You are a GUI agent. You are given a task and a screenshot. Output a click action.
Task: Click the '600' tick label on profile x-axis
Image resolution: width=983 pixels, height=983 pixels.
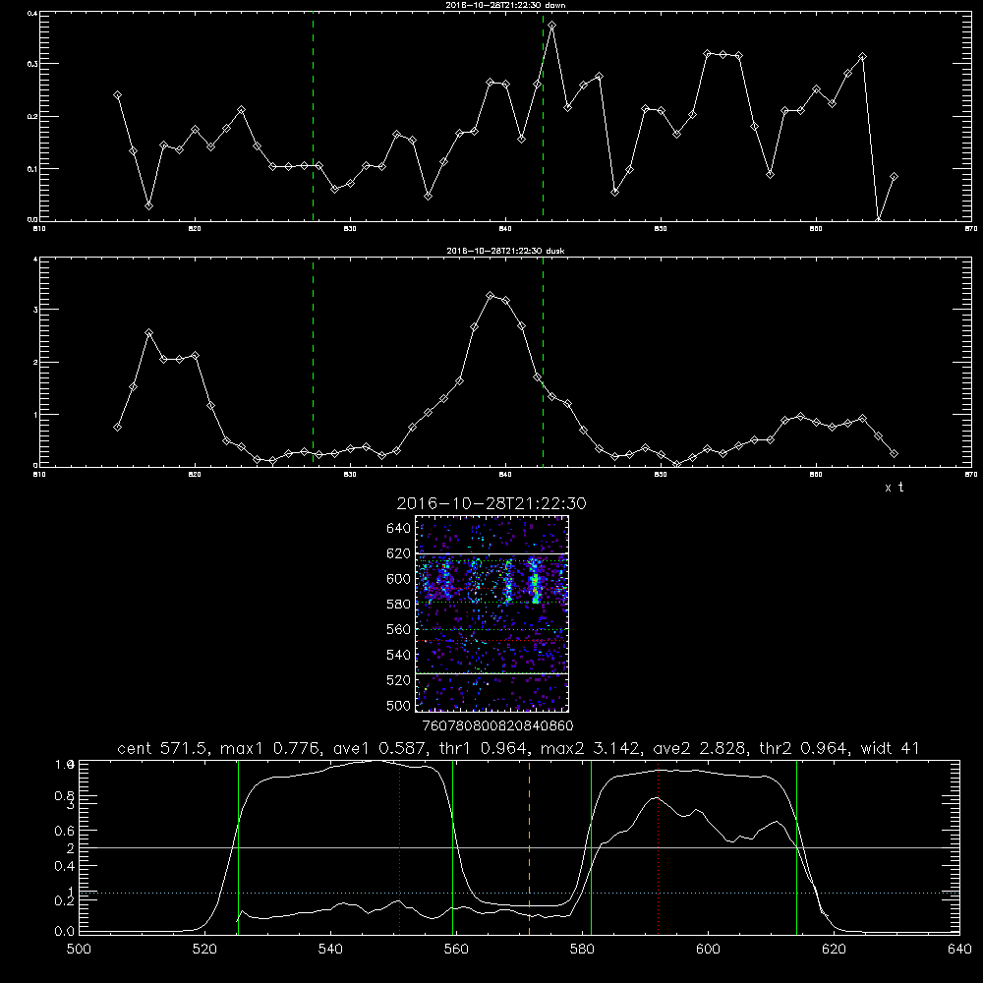[708, 950]
